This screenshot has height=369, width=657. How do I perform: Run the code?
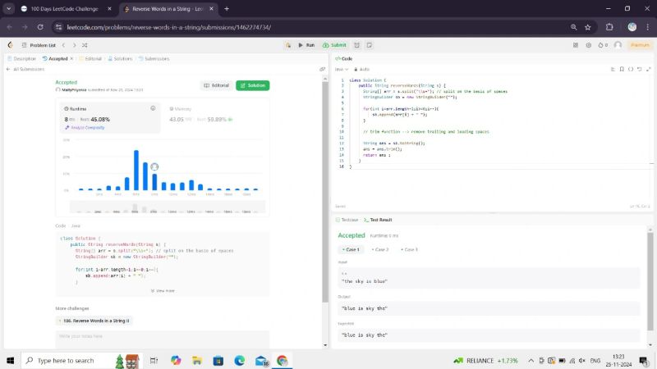(x=306, y=45)
